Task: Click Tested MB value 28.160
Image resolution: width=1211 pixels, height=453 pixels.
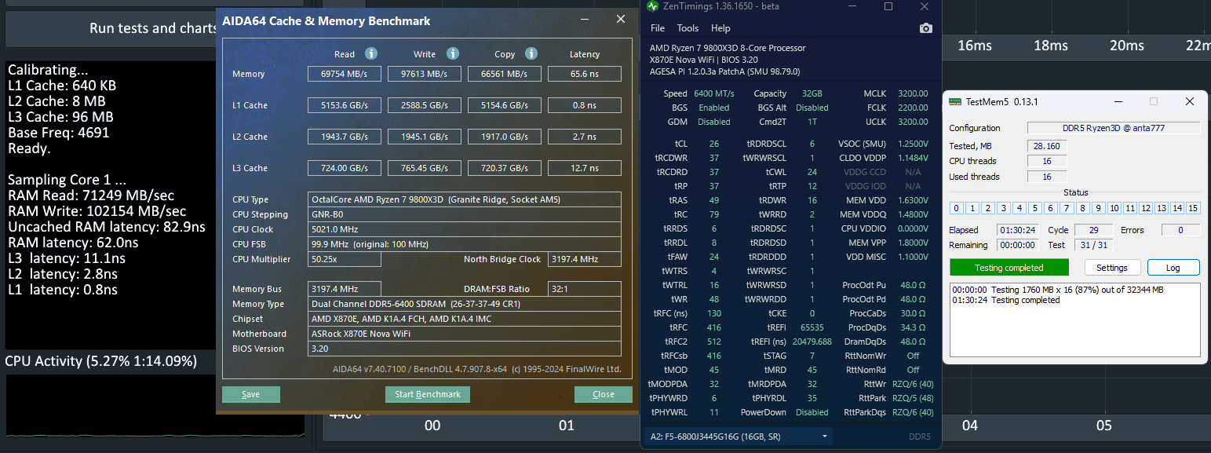Action: click(1047, 146)
